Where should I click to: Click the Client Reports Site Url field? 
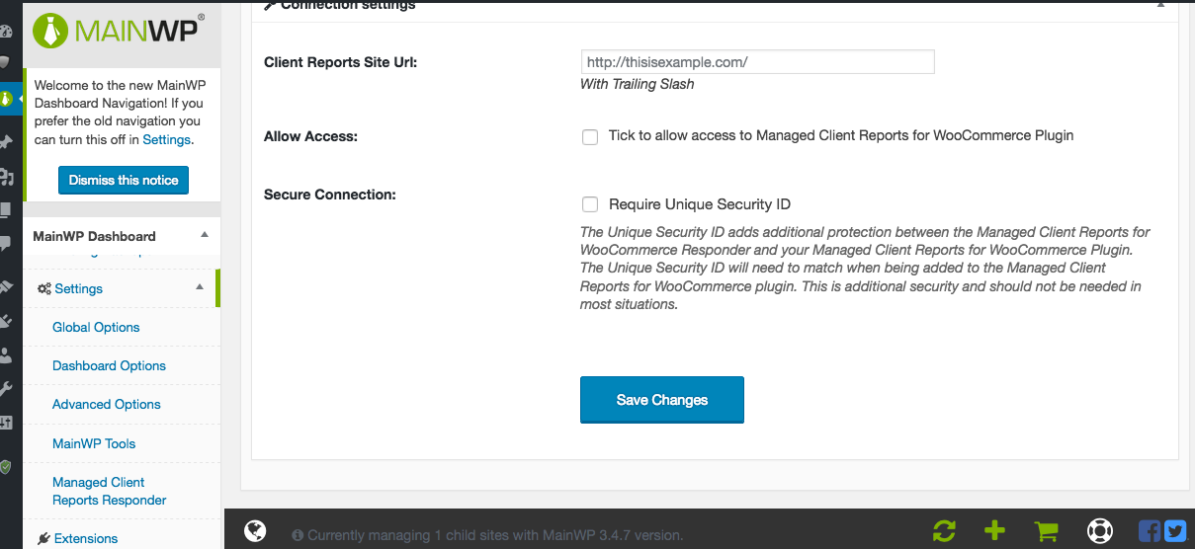(x=758, y=62)
